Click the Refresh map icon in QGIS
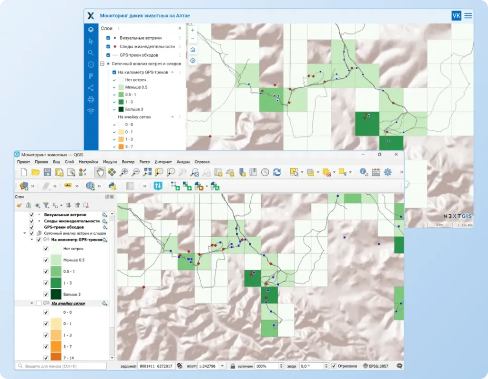 pos(277,172)
